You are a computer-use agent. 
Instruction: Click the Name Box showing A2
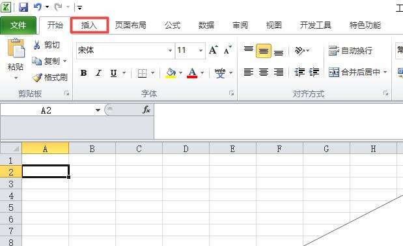(x=46, y=110)
